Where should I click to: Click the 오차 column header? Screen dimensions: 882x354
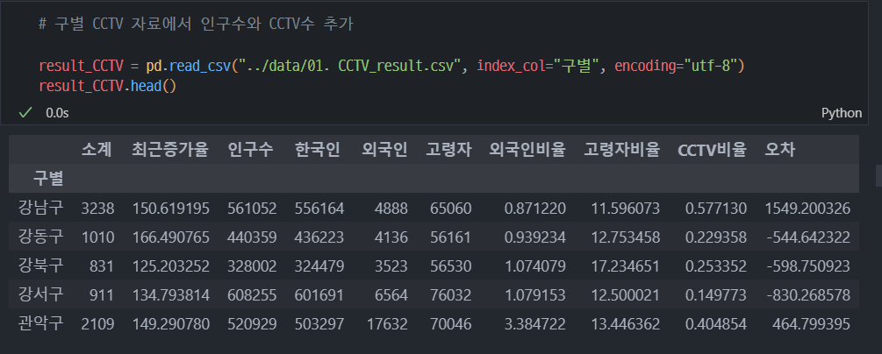coord(779,150)
